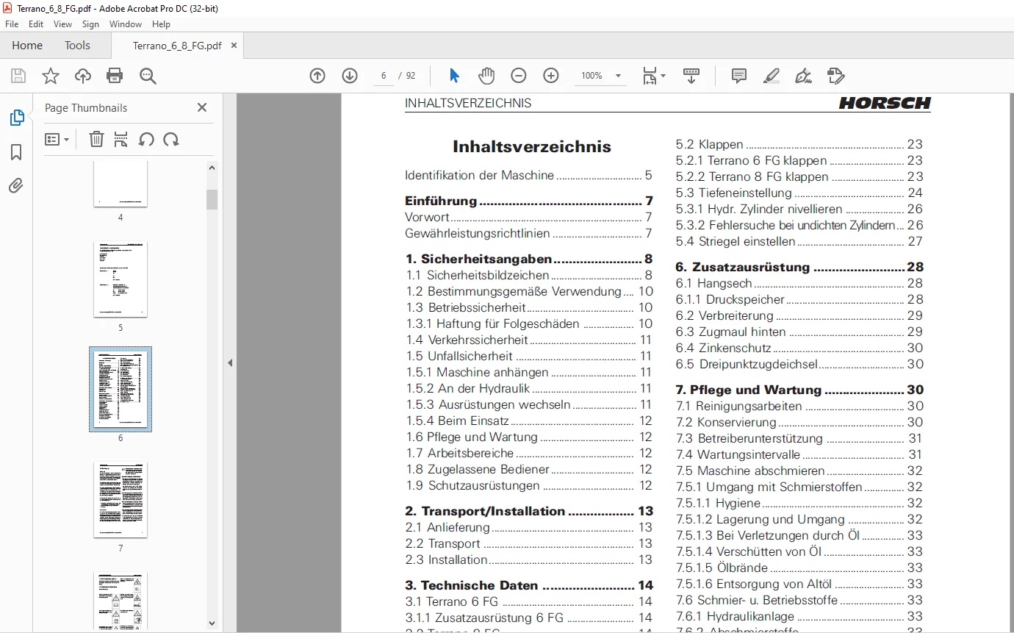Image resolution: width=1014 pixels, height=633 pixels.
Task: Select page 6 thumbnail
Action: pyautogui.click(x=121, y=389)
